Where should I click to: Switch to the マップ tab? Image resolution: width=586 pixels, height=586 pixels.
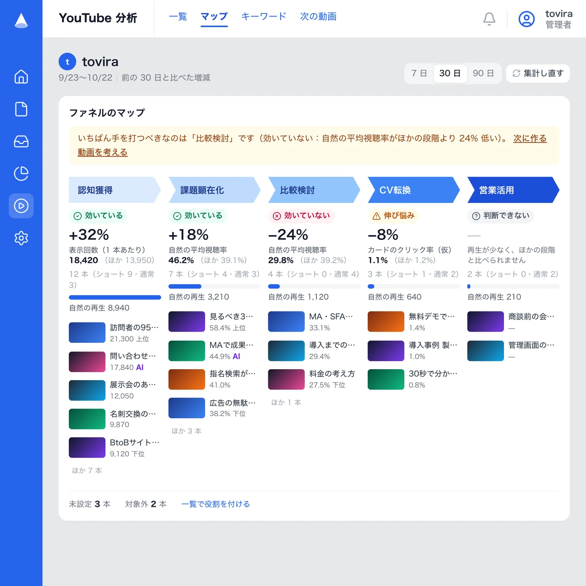click(214, 17)
